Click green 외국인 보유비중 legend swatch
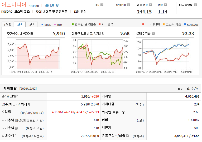Screen dimensions: 202x142 pos(73,24)
